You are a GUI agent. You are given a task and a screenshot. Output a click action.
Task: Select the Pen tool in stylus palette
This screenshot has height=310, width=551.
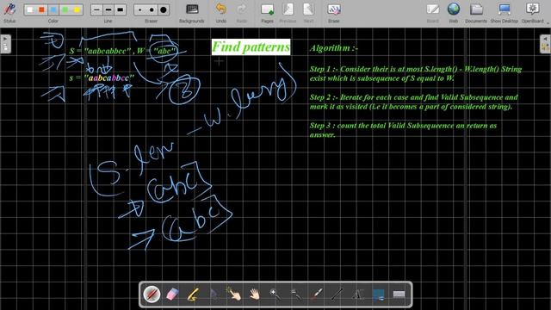(152, 294)
